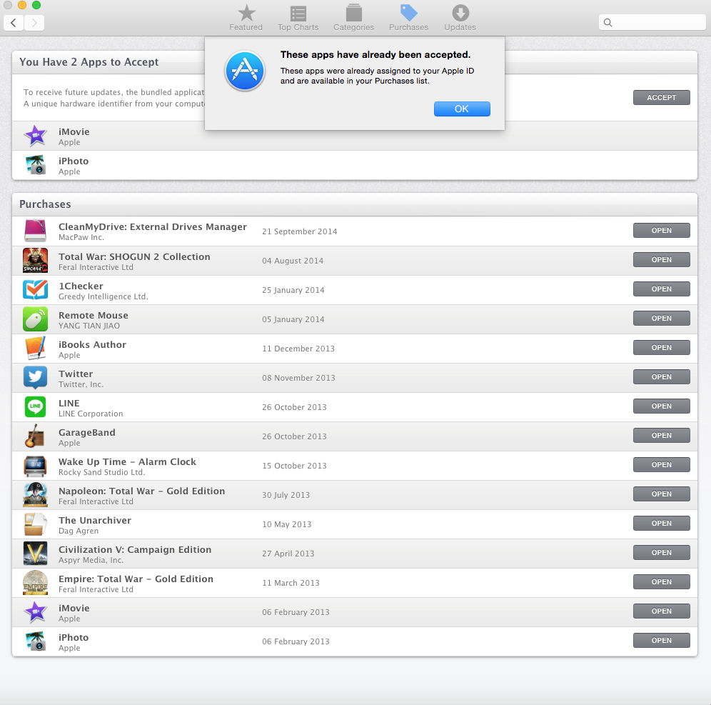Click iPhoto icon in Purchases list
Image resolution: width=711 pixels, height=705 pixels.
36,641
